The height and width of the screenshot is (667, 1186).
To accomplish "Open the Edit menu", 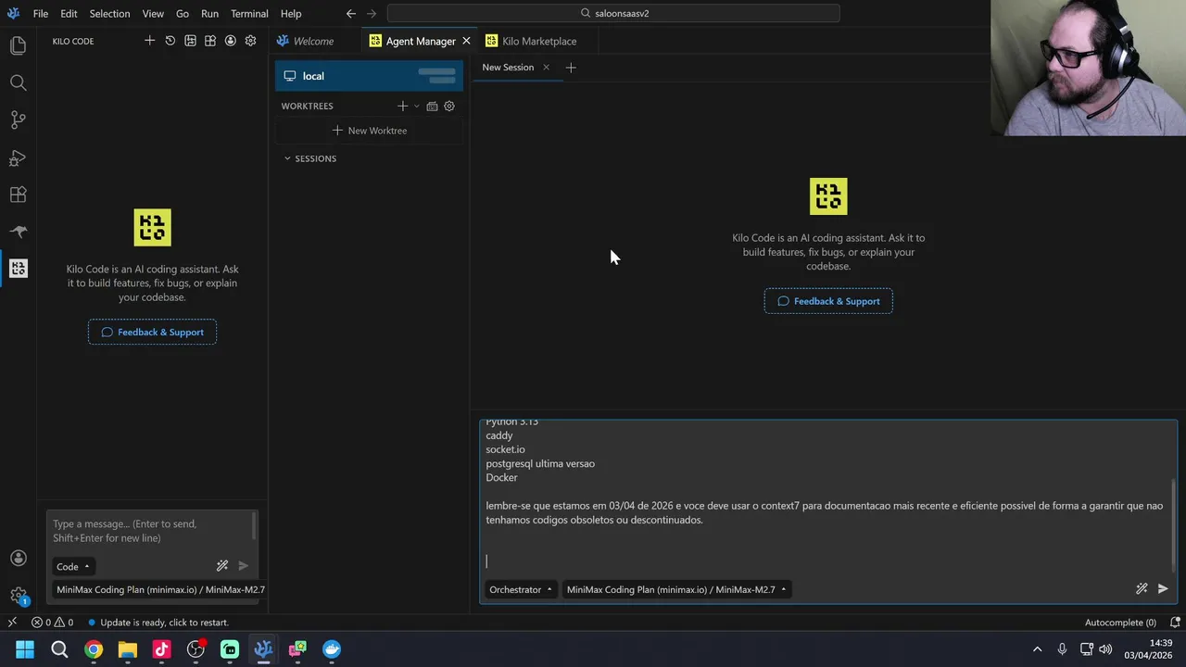I will [69, 14].
